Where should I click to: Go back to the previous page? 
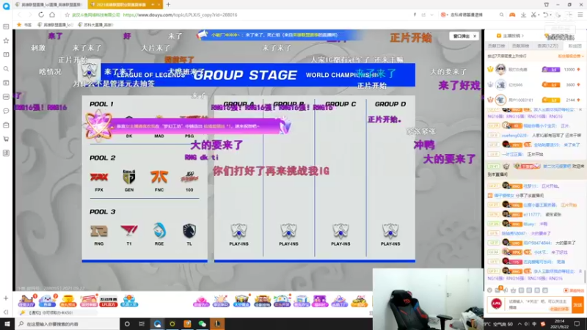(x=20, y=15)
